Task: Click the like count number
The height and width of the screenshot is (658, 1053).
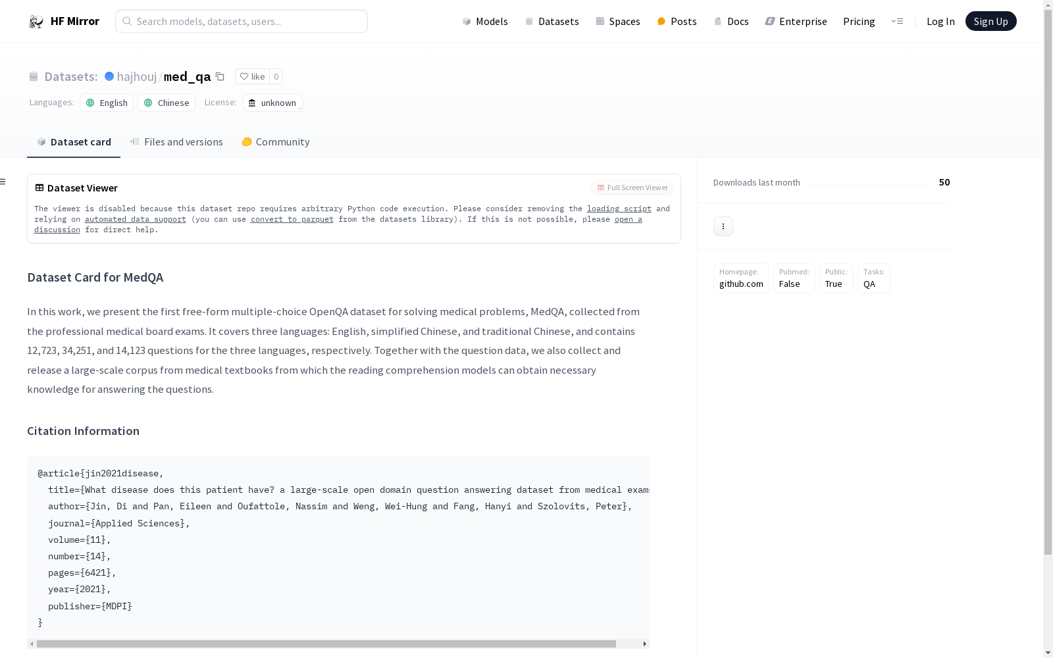Action: click(x=276, y=76)
